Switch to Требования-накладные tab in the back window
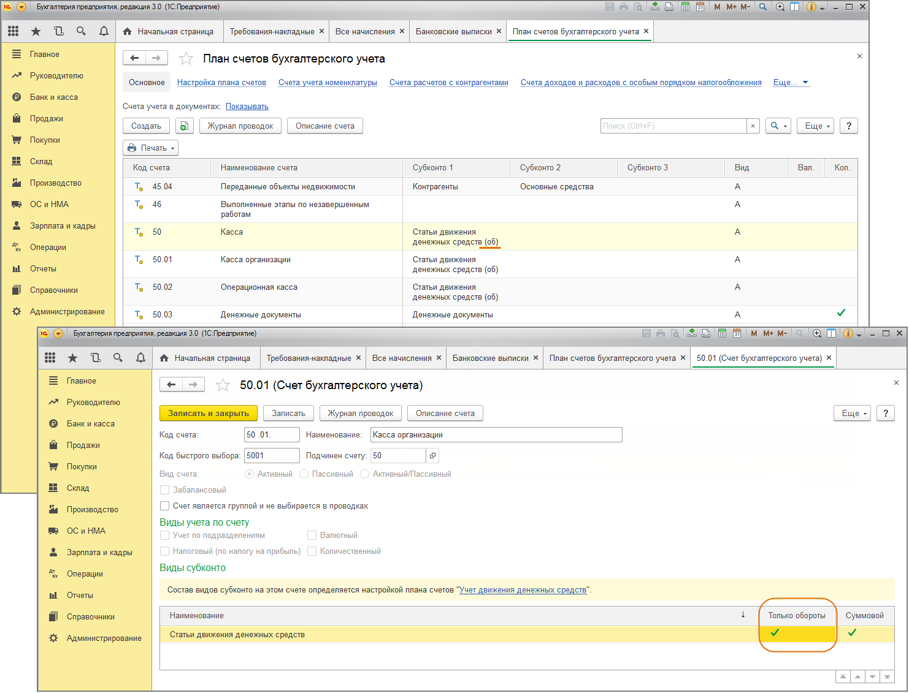 pos(272,31)
